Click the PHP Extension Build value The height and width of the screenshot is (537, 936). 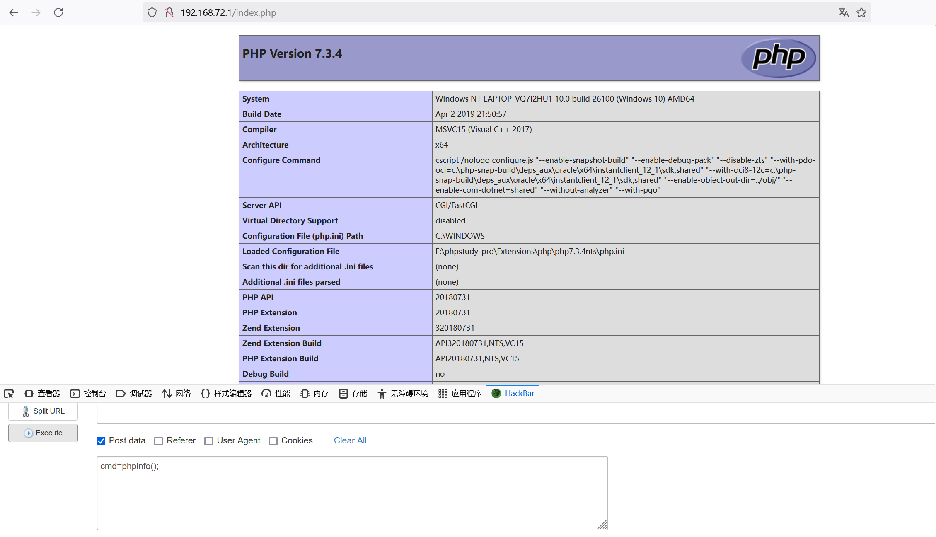point(477,358)
